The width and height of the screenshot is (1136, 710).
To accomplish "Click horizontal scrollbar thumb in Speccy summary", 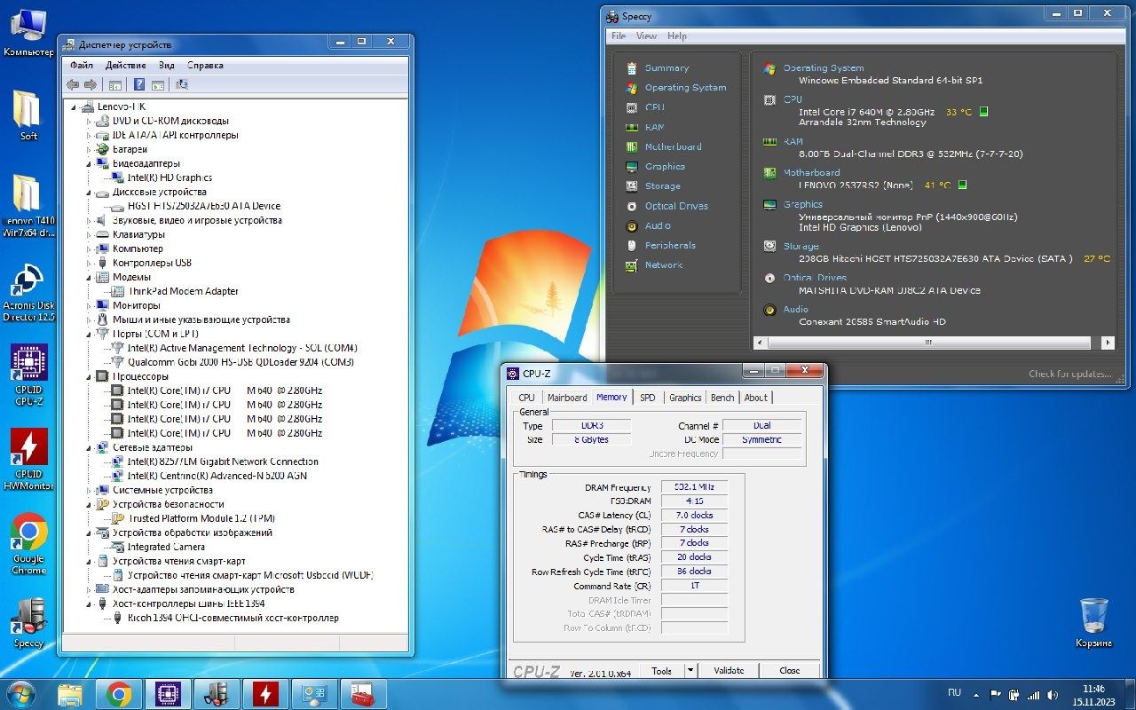I will 927,343.
